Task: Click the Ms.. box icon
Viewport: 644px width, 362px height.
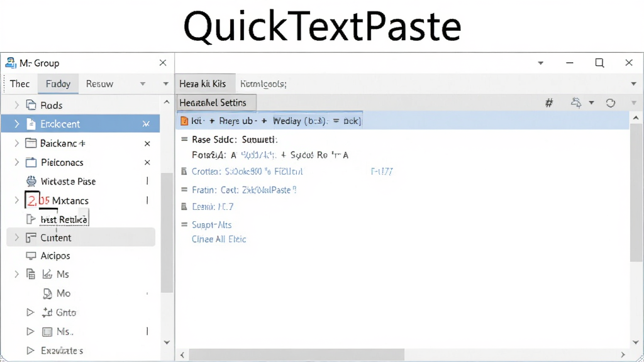Action: pyautogui.click(x=48, y=332)
